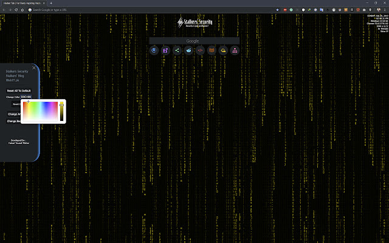
Task: Click the Stalkers Security link in panel
Action: tap(17, 72)
